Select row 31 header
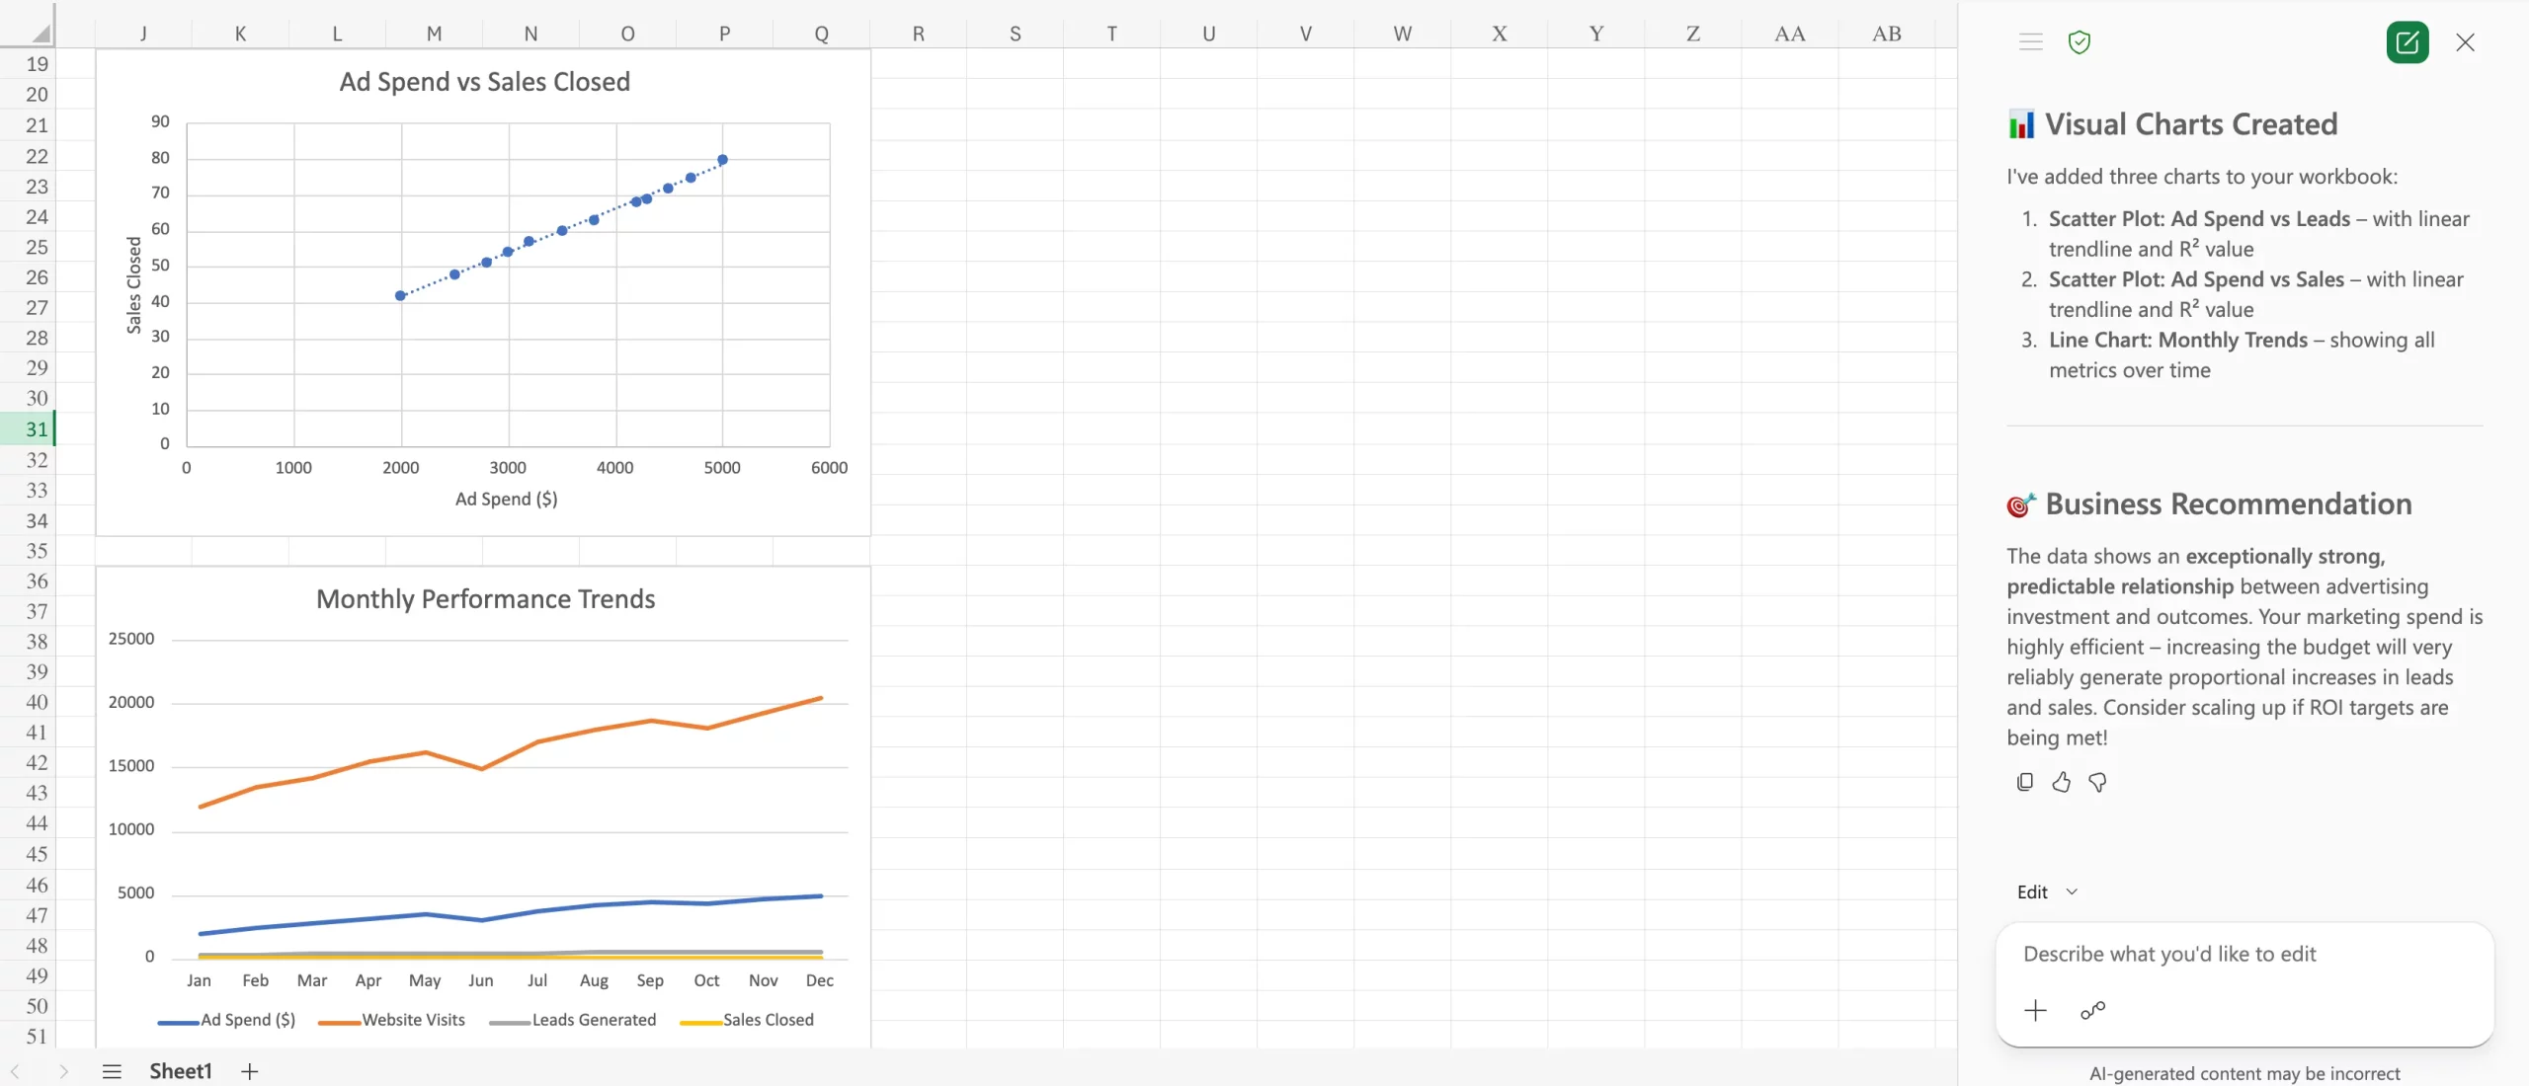Screen dimensions: 2529x1086 (36, 428)
